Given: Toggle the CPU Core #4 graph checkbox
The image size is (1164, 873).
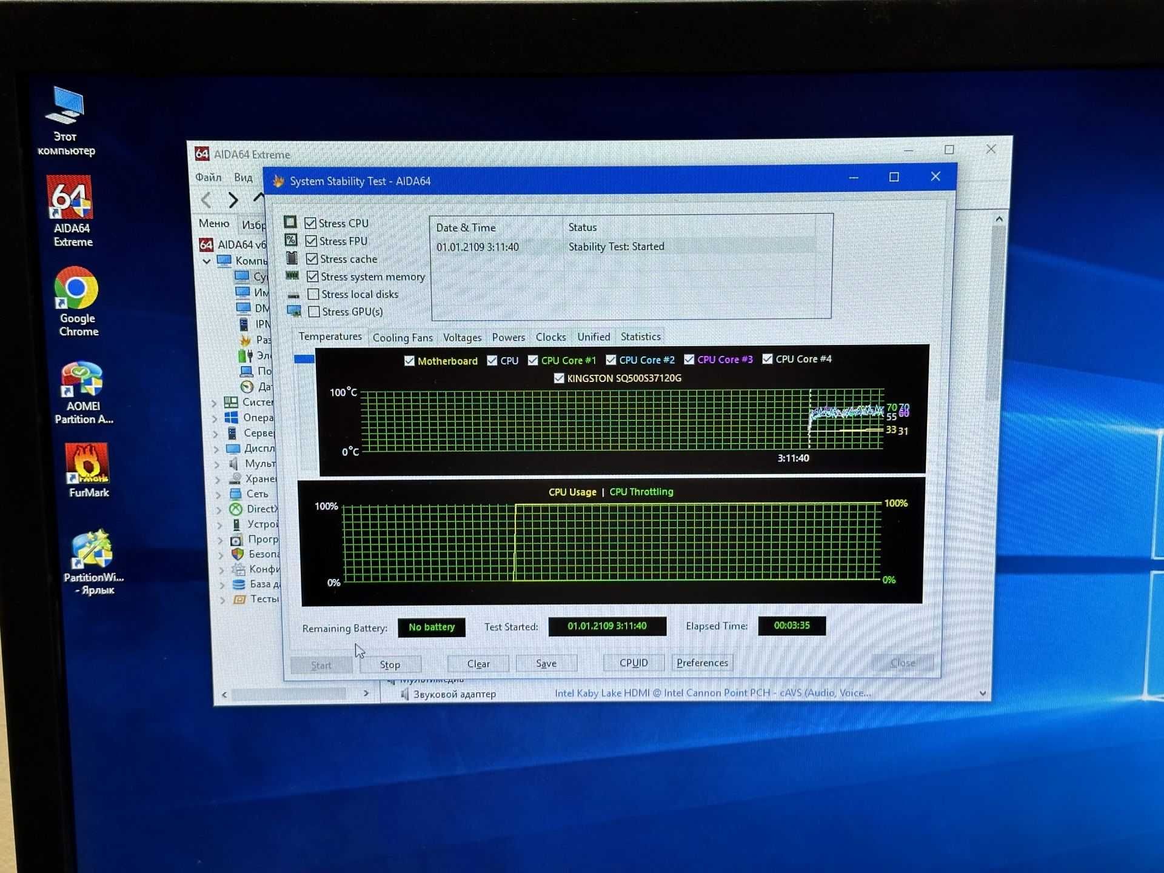Looking at the screenshot, I should [768, 359].
